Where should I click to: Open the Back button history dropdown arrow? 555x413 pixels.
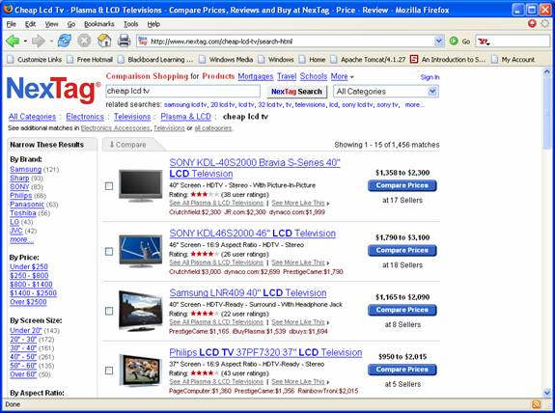25,41
